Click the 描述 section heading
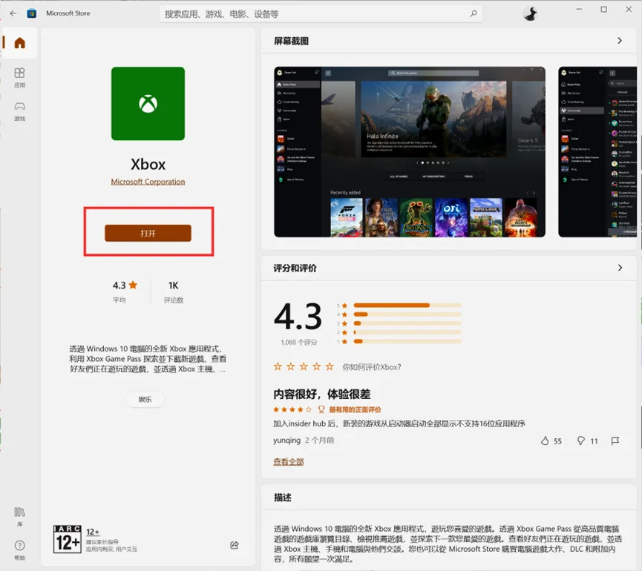Screen dimensions: 642x571 tap(283, 498)
